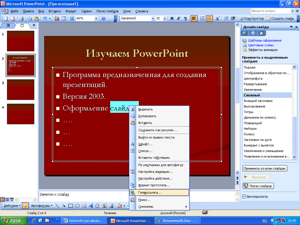Screen dimensions: 300x225
Task: Open the Автофигуры dropdown menu
Action: tap(42, 206)
